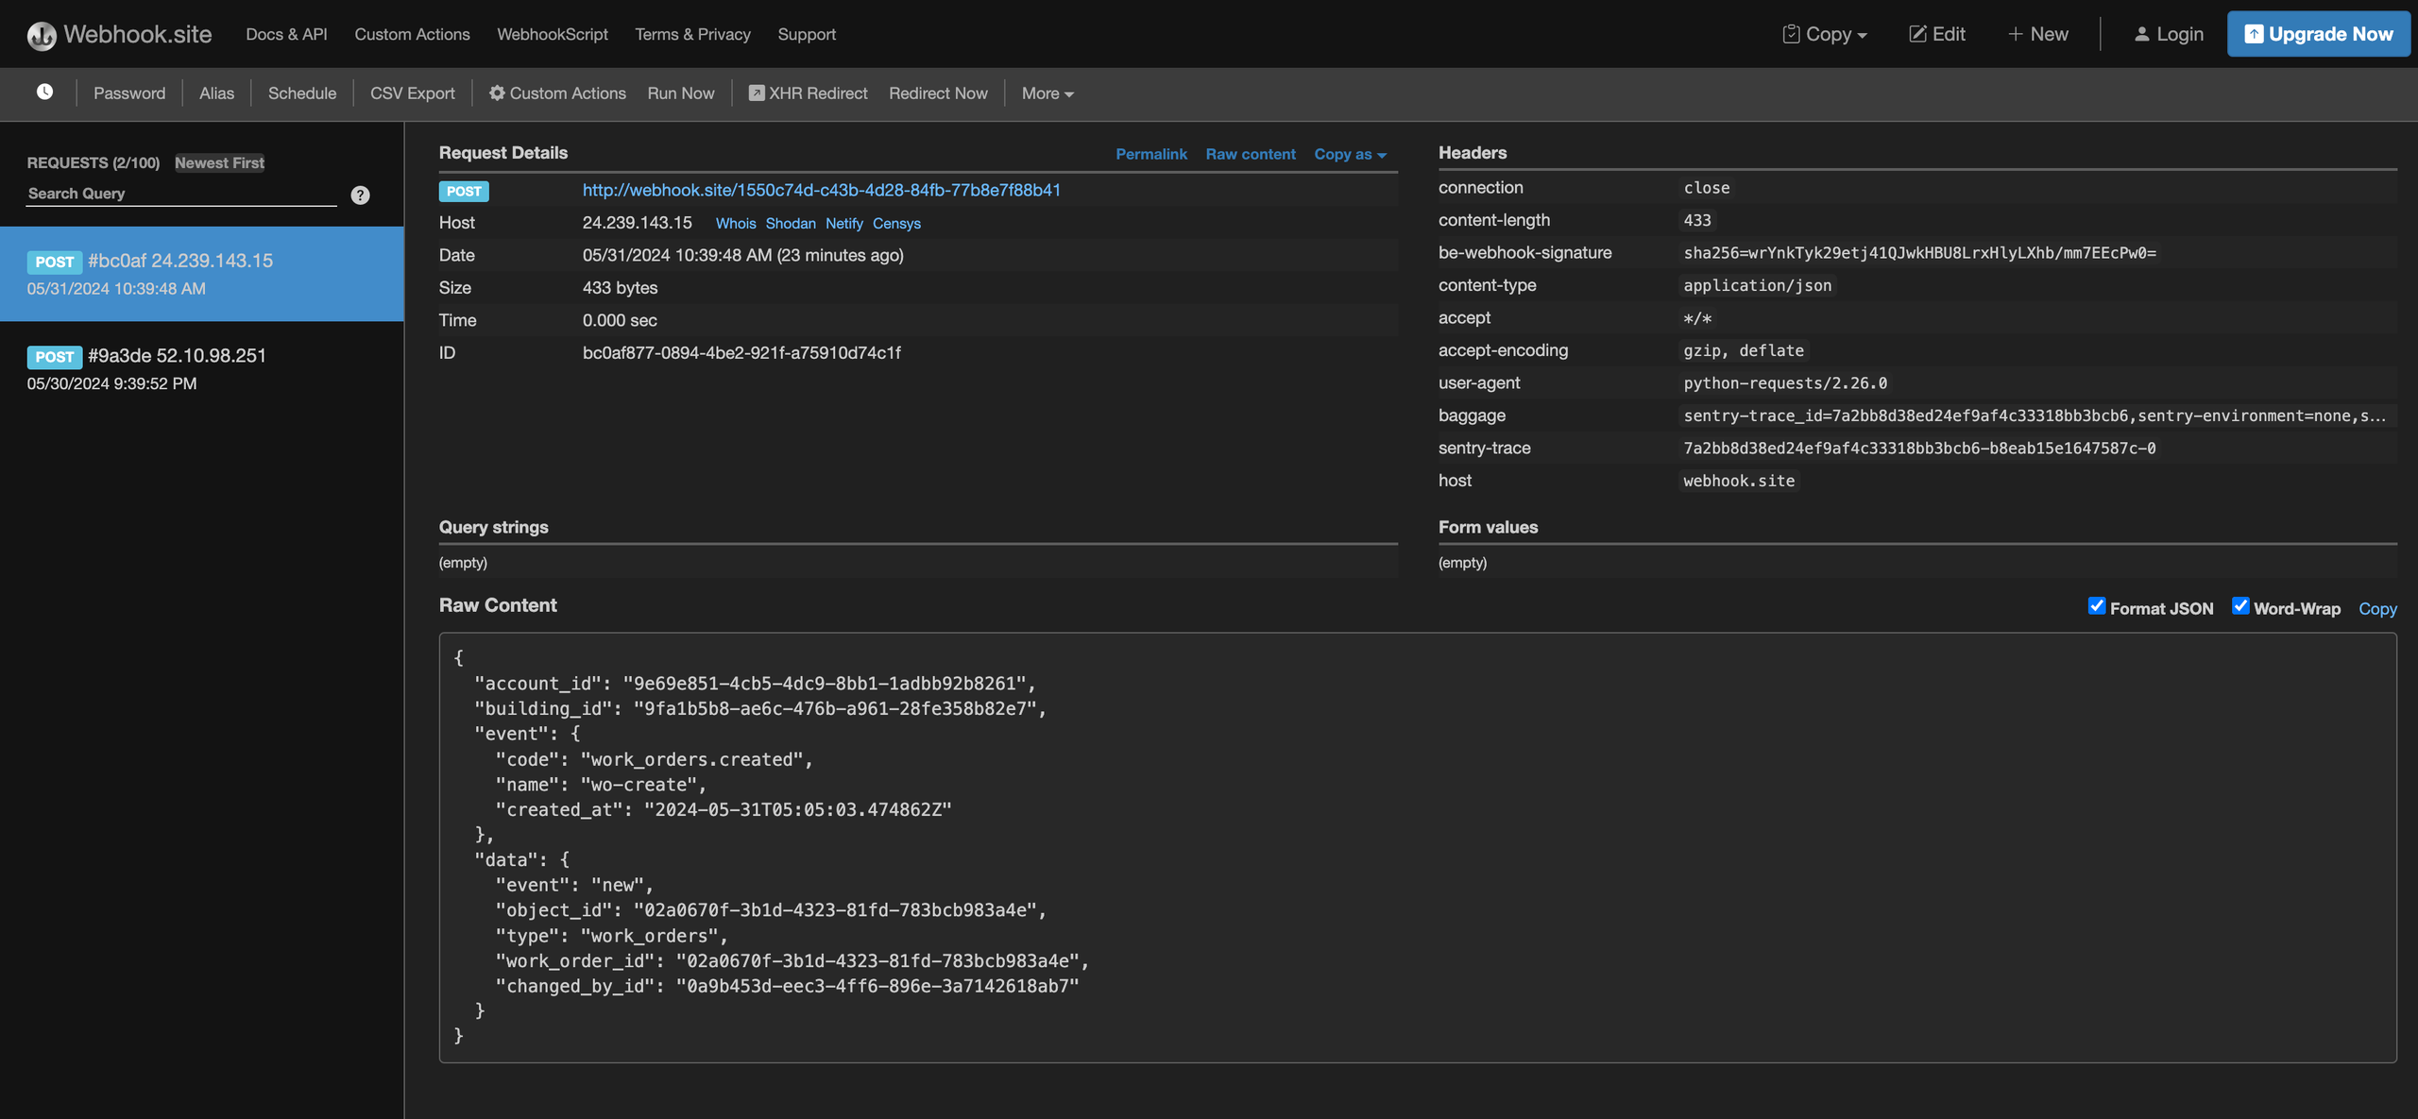
Task: Click the CSV Export toolbar option
Action: coord(413,93)
